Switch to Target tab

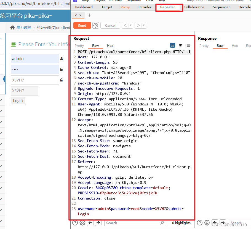(x=107, y=7)
